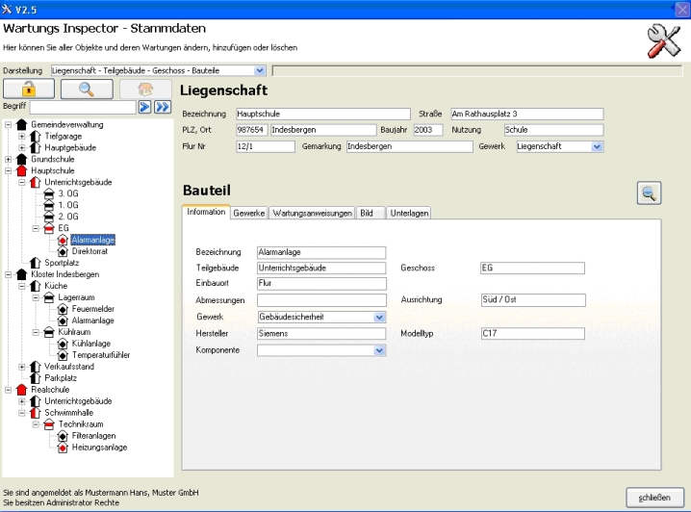
Task: Click the red house icon of Hauptschule
Action: coord(21,170)
